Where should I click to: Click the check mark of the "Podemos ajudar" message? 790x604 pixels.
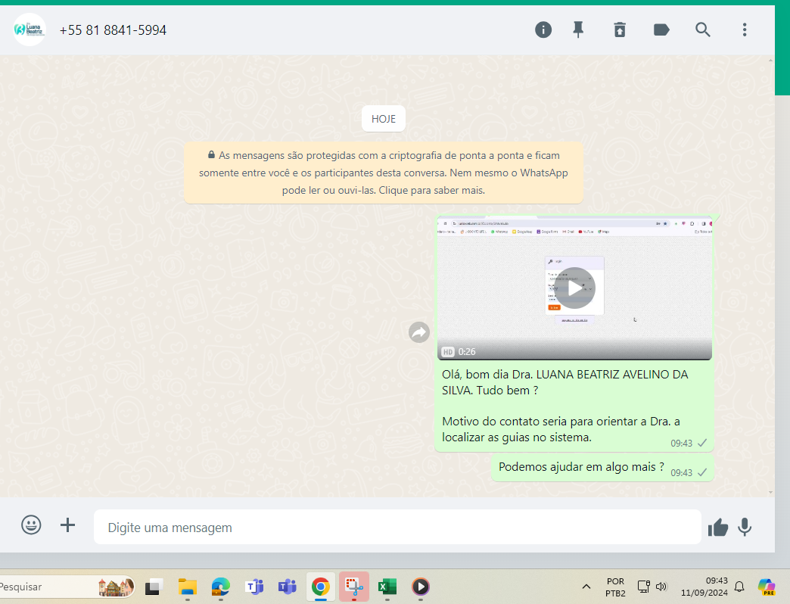[x=702, y=472]
